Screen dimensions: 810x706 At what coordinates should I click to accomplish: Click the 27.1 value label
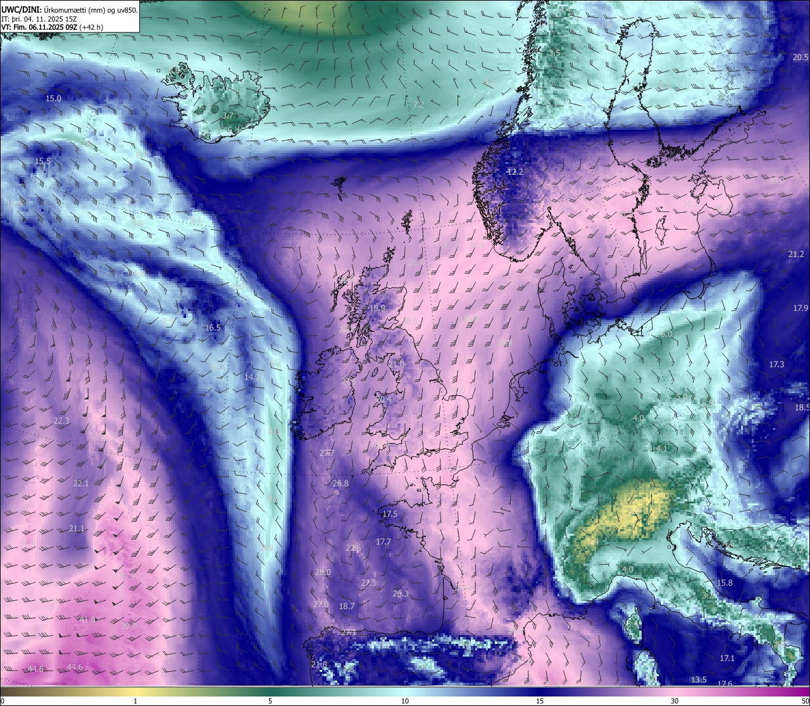(349, 632)
